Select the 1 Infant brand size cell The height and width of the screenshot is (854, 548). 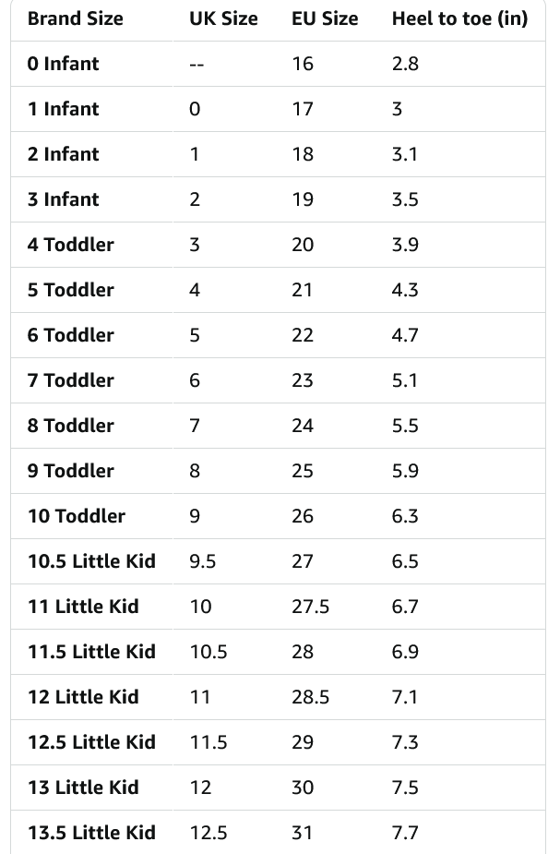tap(63, 109)
